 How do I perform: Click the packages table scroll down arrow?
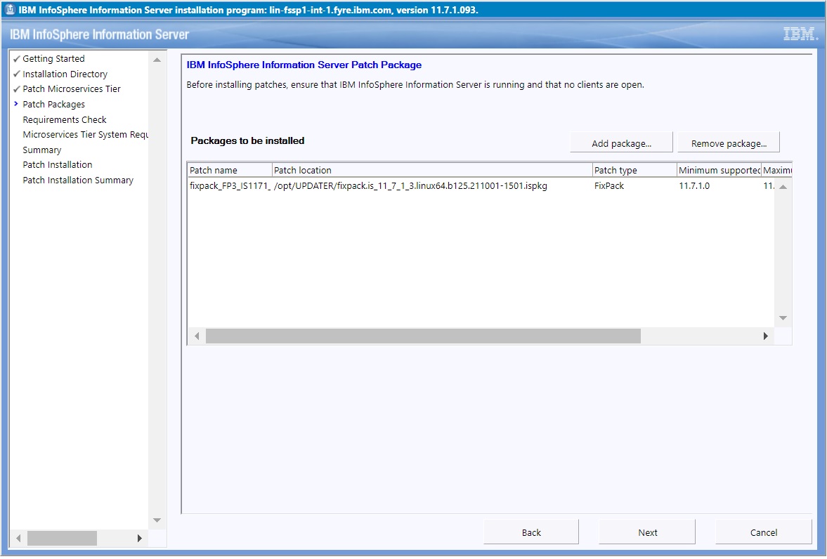783,318
